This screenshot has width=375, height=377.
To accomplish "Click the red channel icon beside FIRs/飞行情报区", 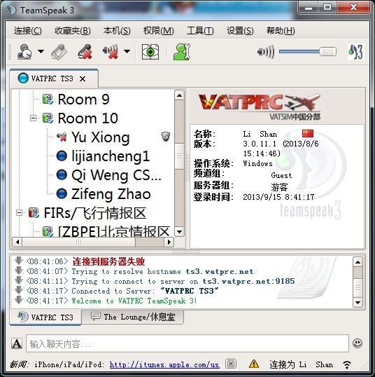I will tap(34, 212).
